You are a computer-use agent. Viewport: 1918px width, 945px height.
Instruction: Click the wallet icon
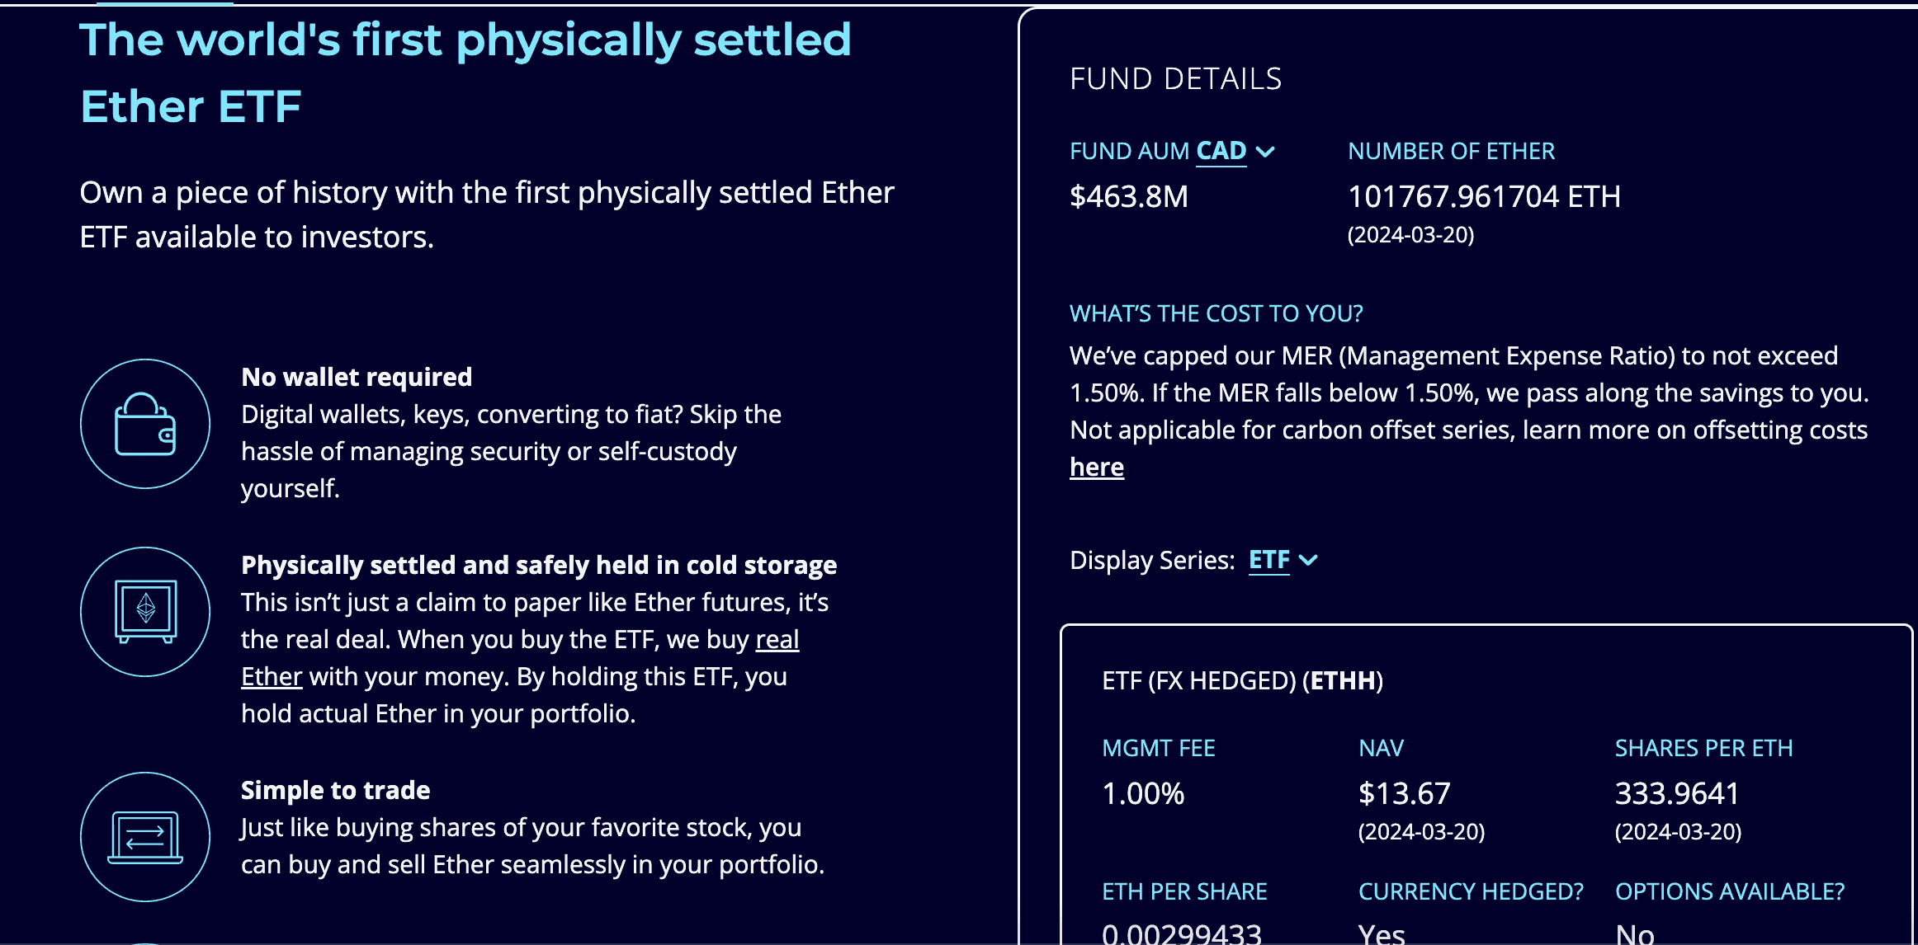(x=145, y=424)
